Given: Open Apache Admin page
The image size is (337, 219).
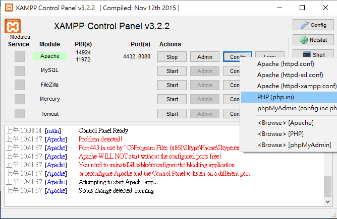Looking at the screenshot, I should tap(205, 57).
